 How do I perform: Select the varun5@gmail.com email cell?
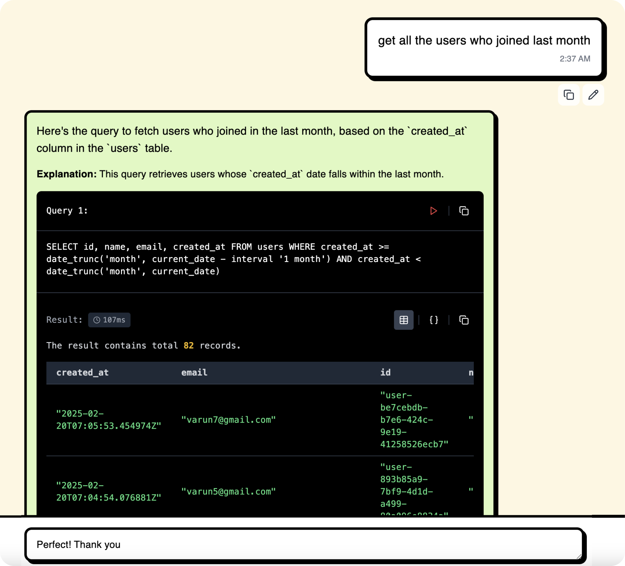(x=228, y=492)
